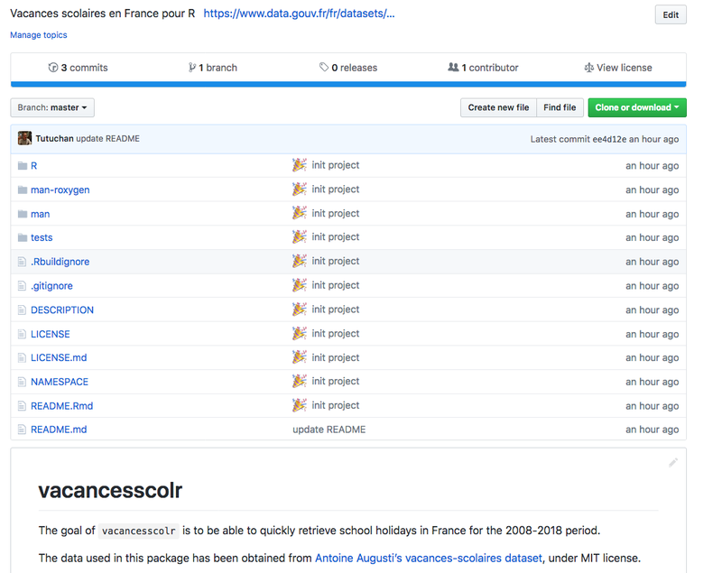Click the Edit description button
The height and width of the screenshot is (573, 722).
click(671, 14)
